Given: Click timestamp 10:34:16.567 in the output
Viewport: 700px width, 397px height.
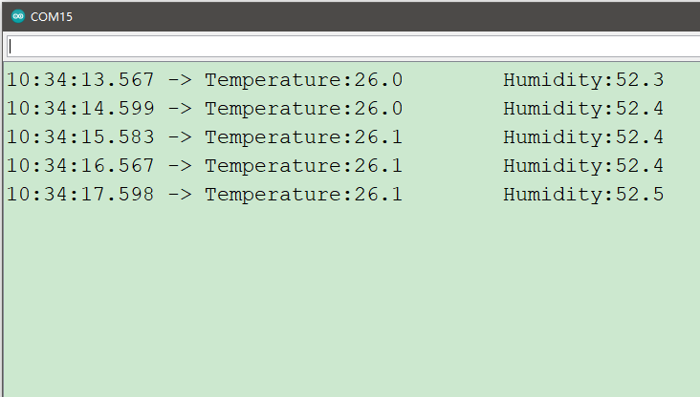Looking at the screenshot, I should (80, 166).
